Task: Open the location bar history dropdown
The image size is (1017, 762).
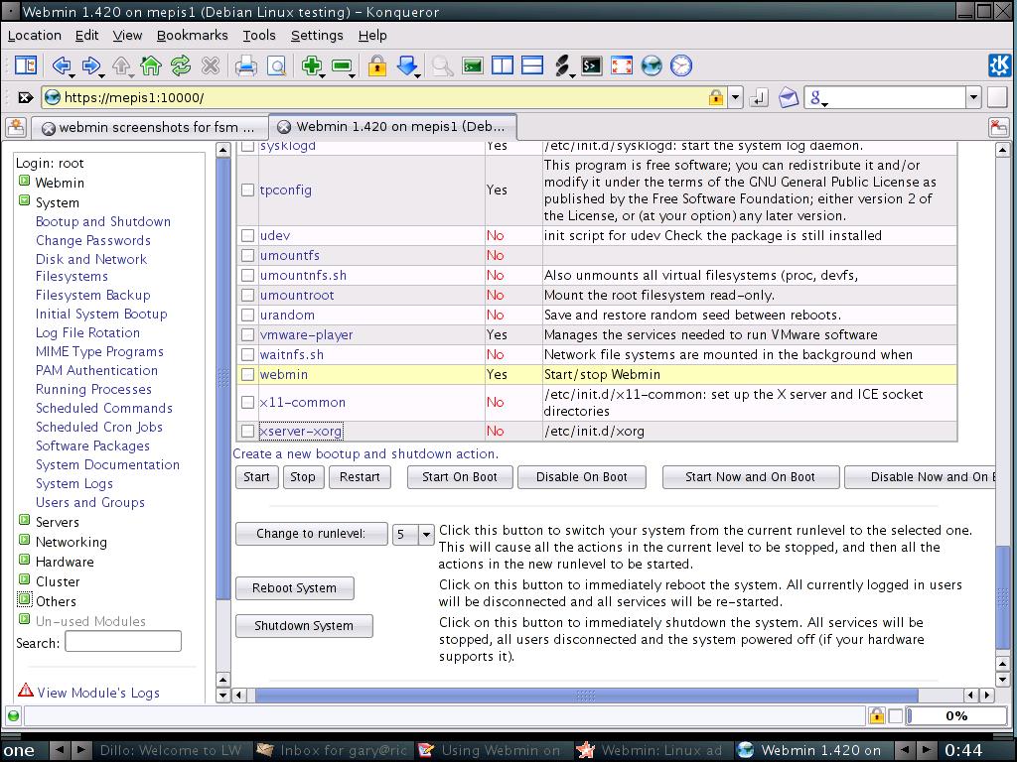Action: [735, 98]
